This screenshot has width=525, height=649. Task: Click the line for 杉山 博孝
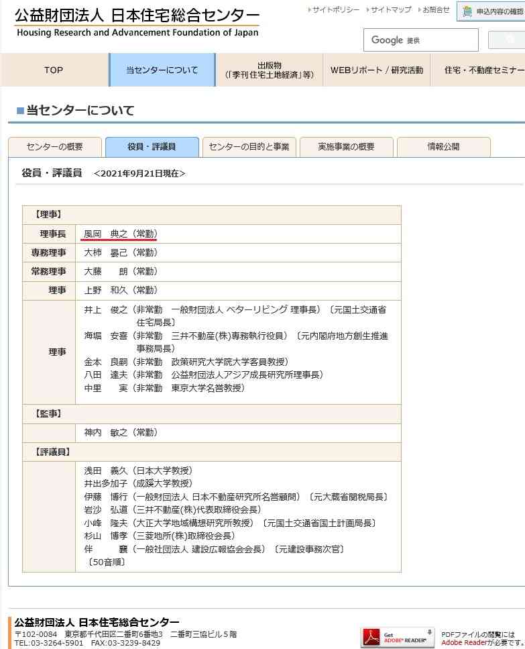click(x=159, y=536)
